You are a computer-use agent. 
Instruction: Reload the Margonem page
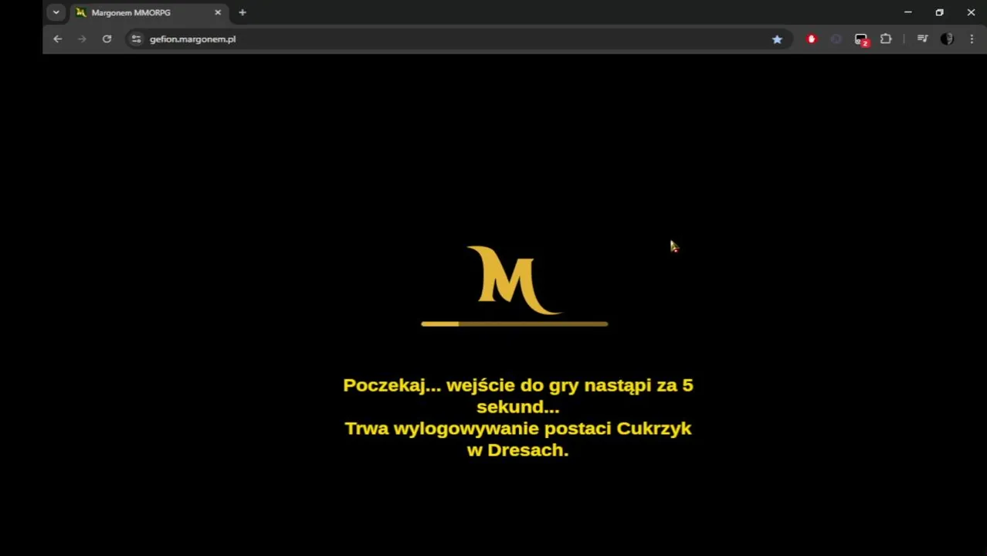(107, 39)
